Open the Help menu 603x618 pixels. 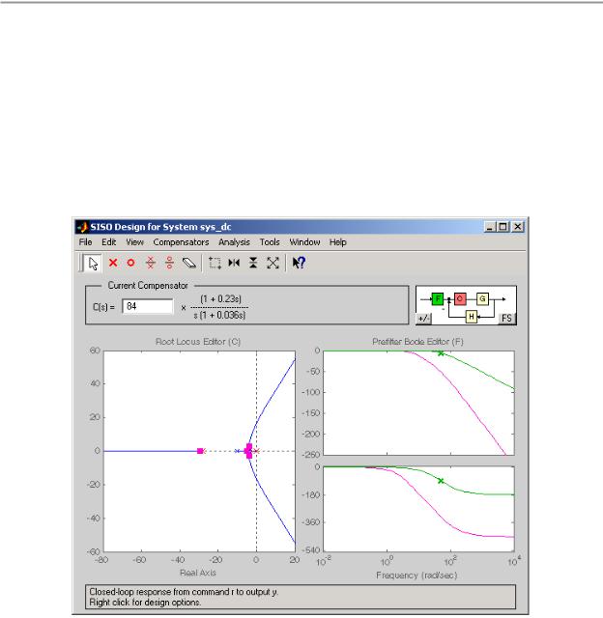click(338, 242)
